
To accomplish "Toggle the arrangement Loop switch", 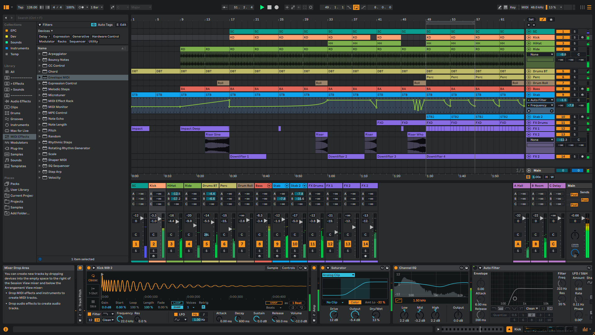I will click(x=356, y=7).
